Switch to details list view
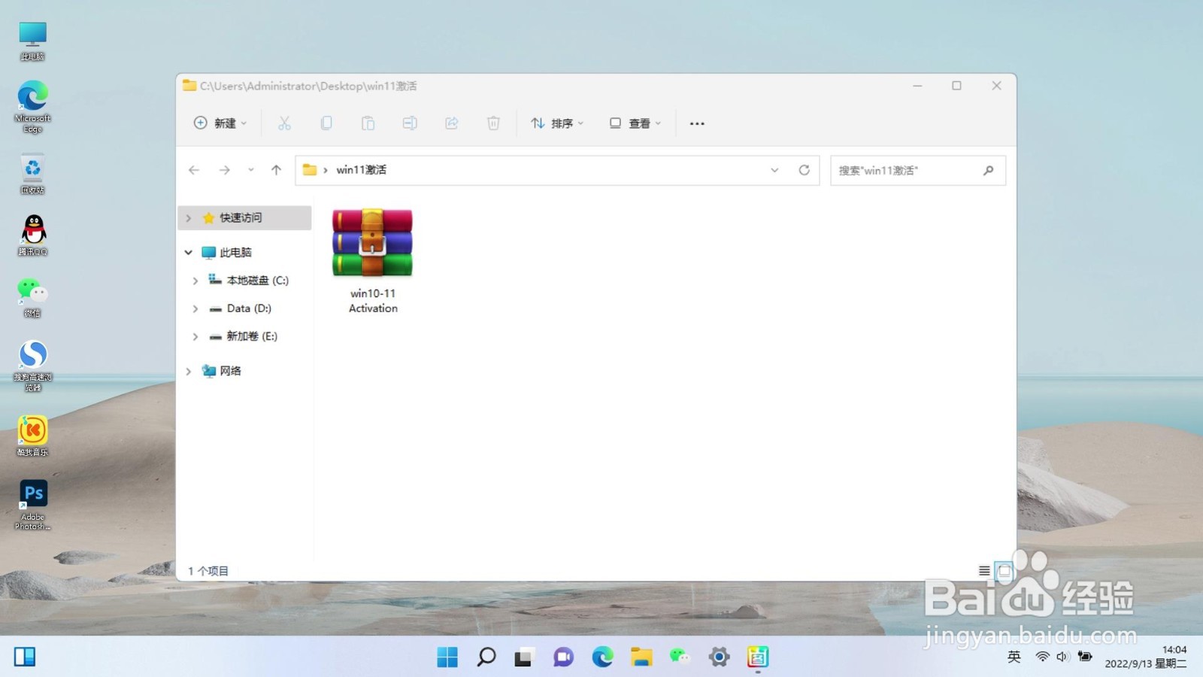 (984, 571)
